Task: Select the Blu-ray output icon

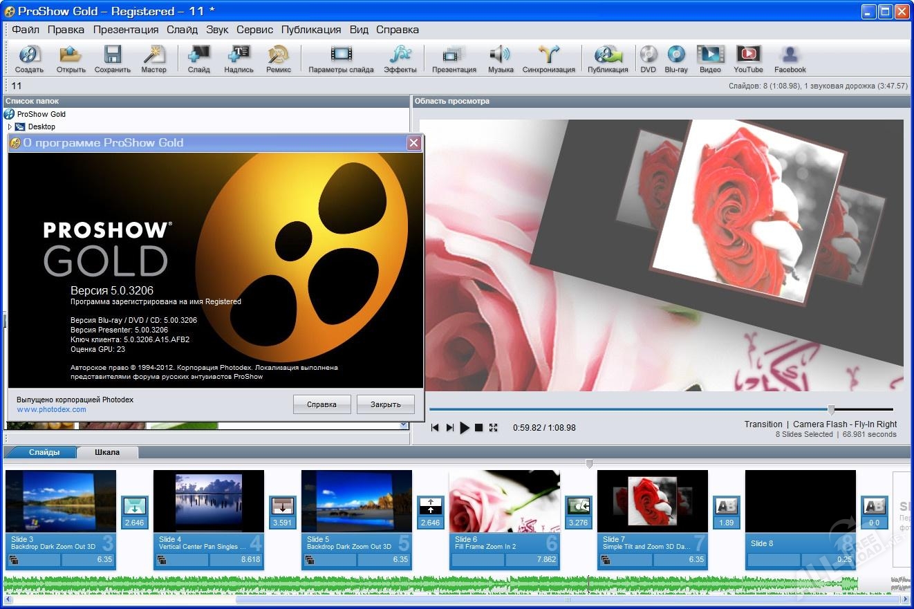Action: tap(675, 56)
